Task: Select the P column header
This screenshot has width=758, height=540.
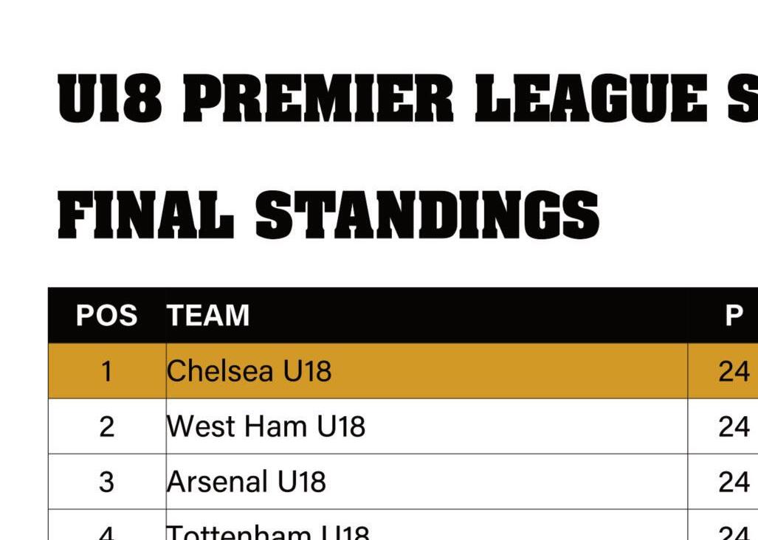Action: tap(734, 316)
